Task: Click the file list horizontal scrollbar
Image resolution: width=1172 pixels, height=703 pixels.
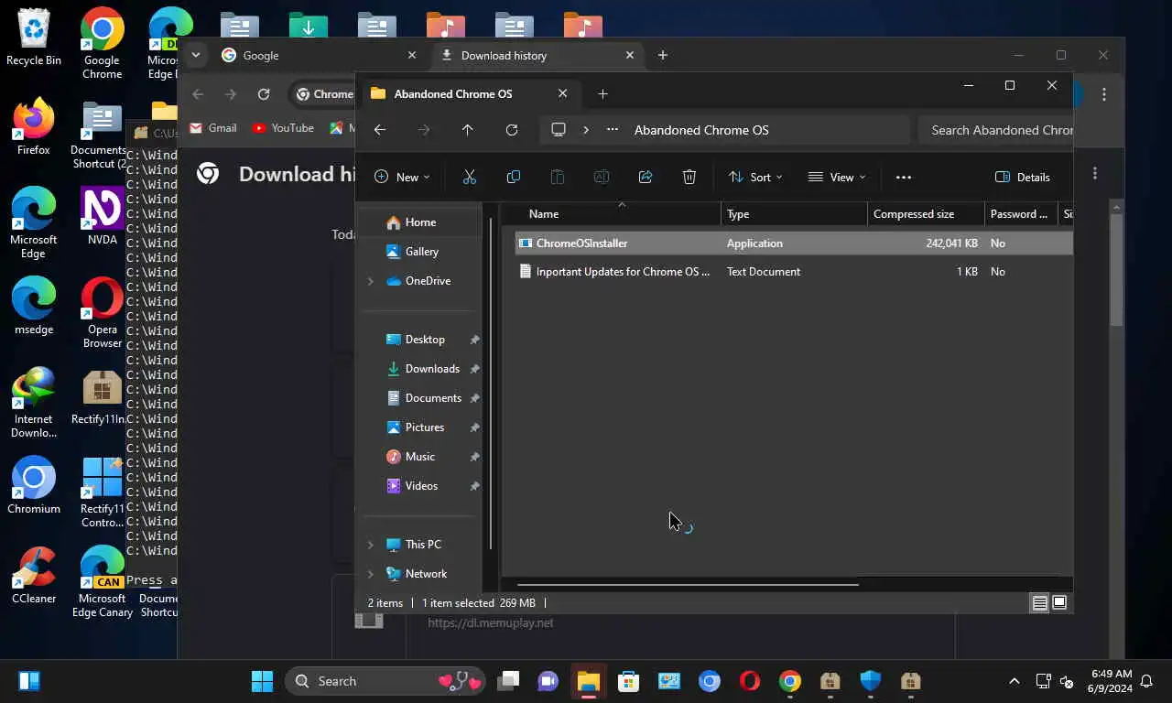Action: tap(688, 584)
